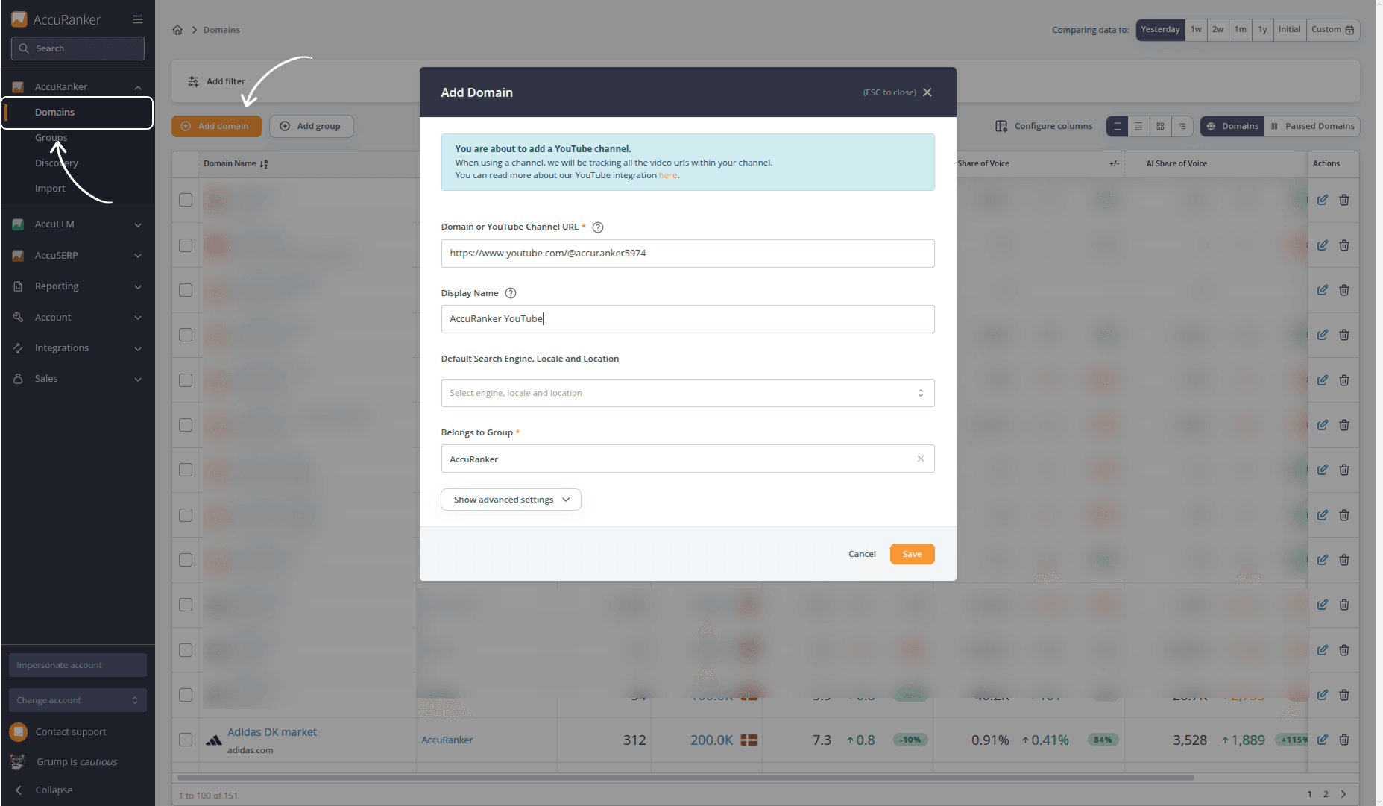Select the compact row view icon
1383x806 pixels.
(x=1117, y=126)
